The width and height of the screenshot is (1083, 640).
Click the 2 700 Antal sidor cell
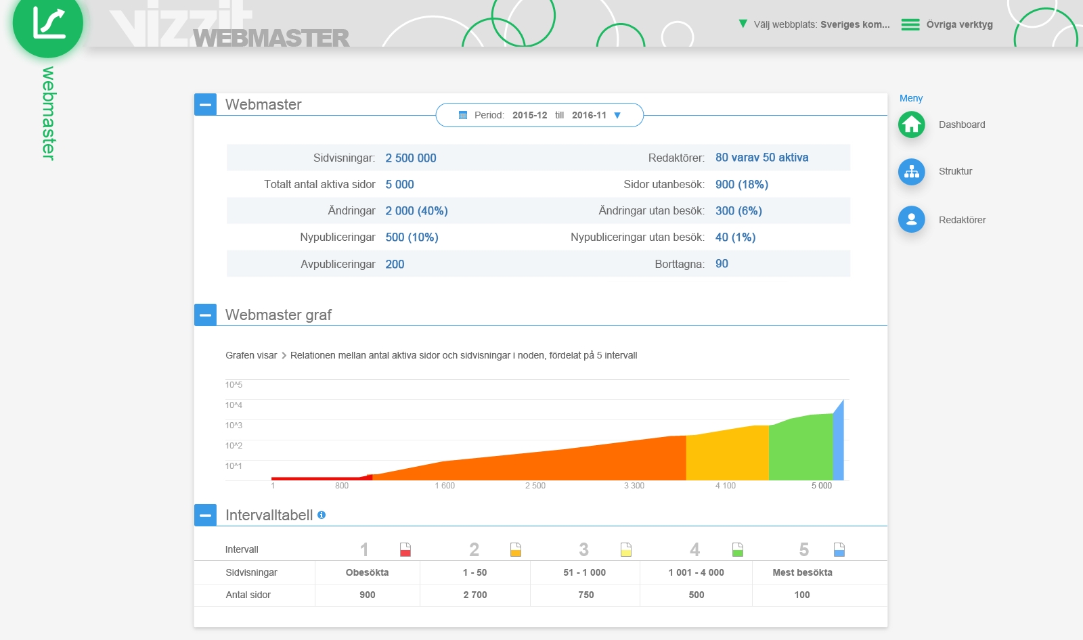coord(475,595)
